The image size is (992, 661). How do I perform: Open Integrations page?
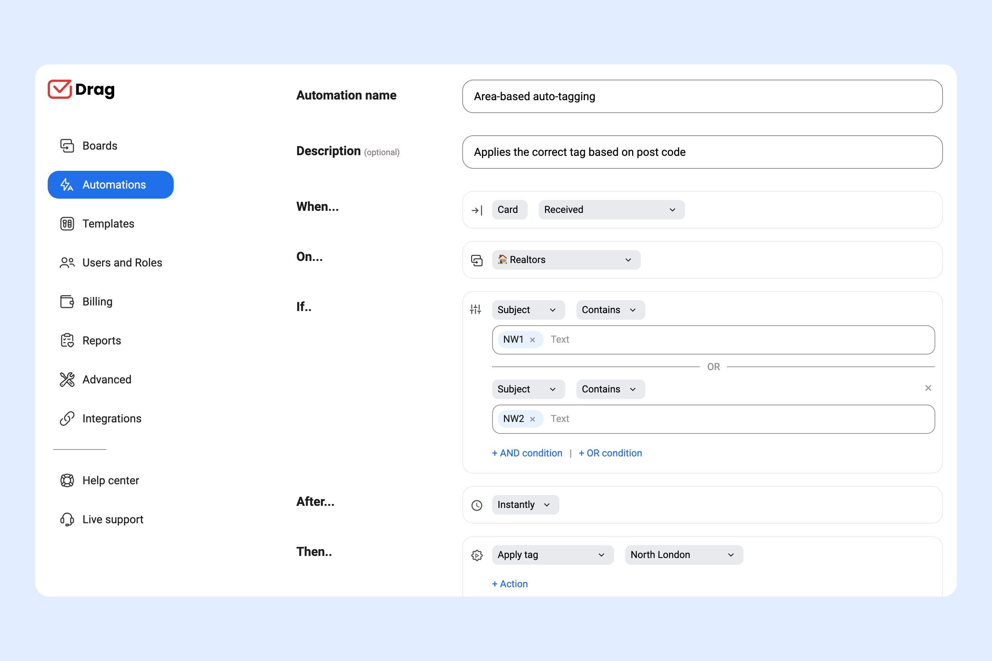(x=112, y=419)
